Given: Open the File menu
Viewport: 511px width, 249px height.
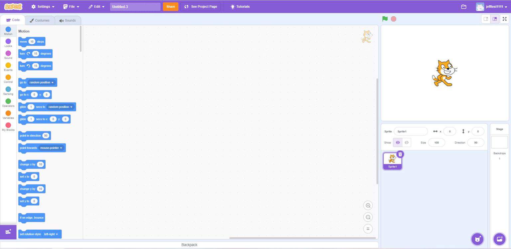Looking at the screenshot, I should (71, 6).
